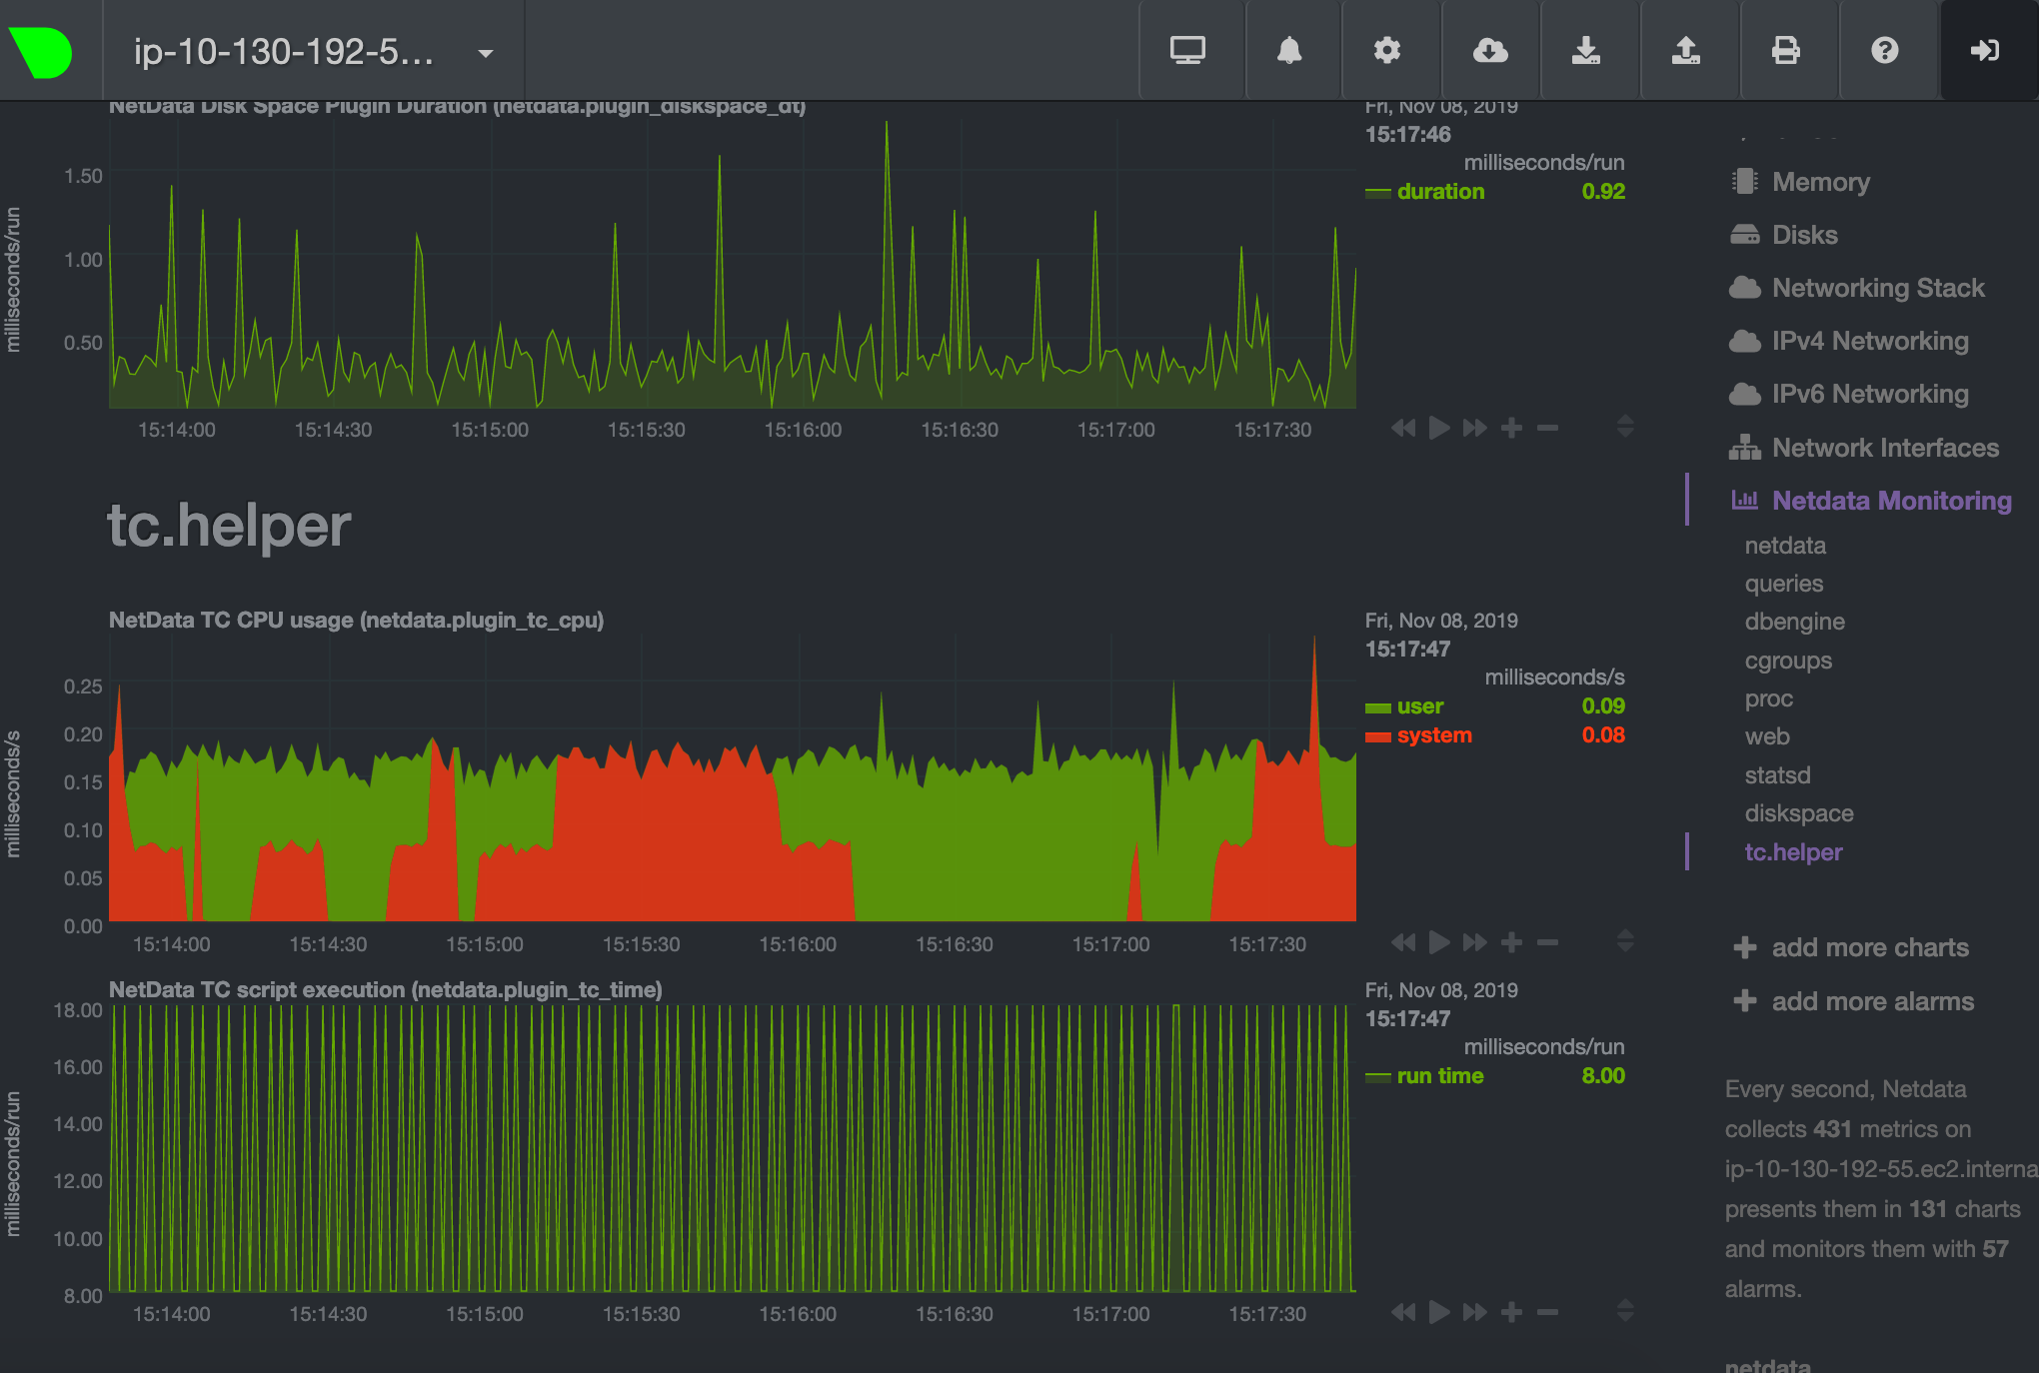Zoom in on TC CPU chart with plus control
Screen dimensions: 2039x1373
[1511, 941]
